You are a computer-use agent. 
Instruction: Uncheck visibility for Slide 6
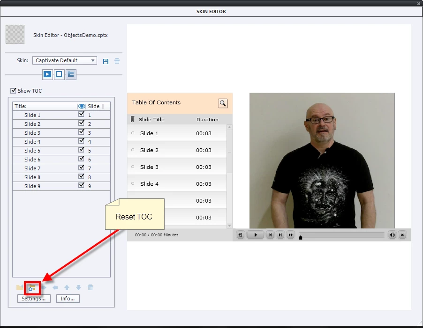pos(81,159)
